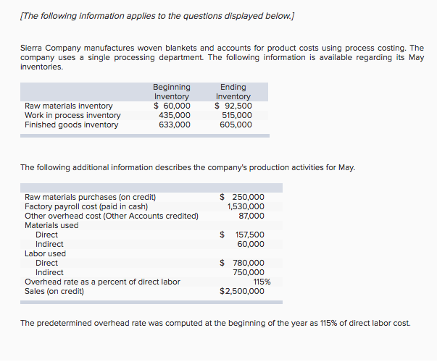Select the Raw materials purchases (on credit) label
437x362 pixels.
[91, 197]
